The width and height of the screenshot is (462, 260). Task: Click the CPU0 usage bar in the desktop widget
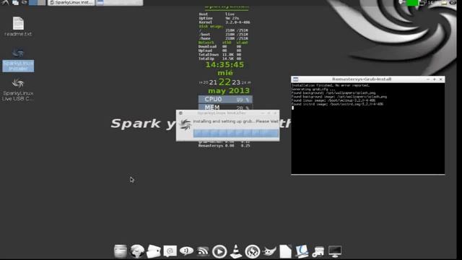click(x=225, y=100)
